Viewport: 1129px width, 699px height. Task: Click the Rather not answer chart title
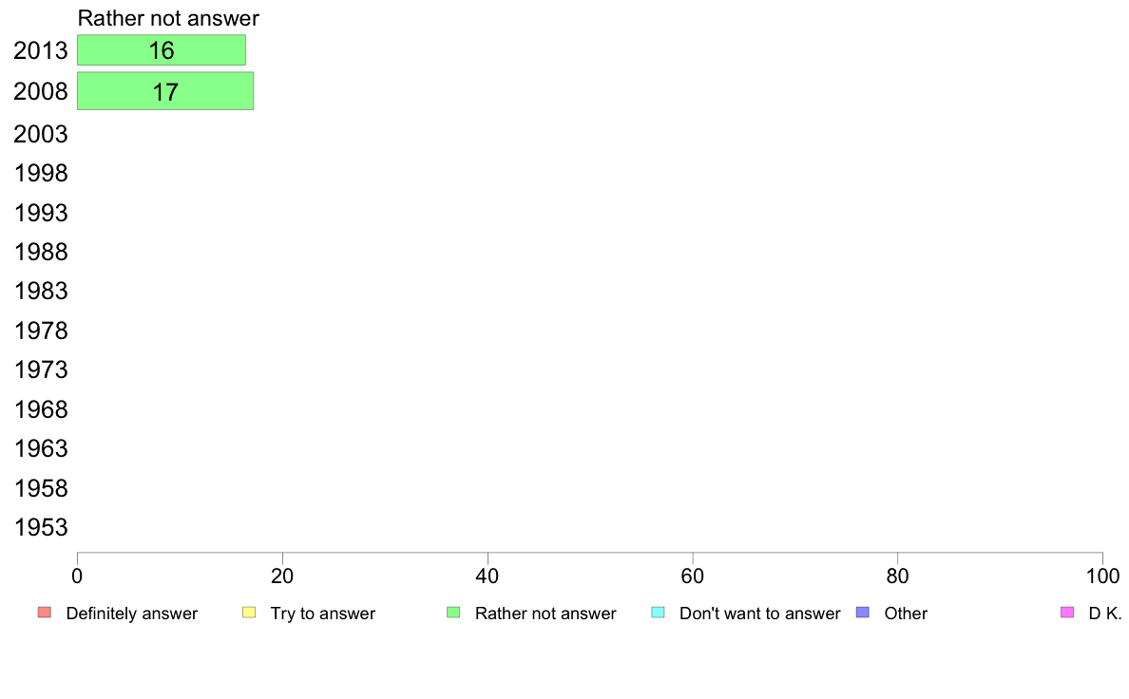point(168,18)
